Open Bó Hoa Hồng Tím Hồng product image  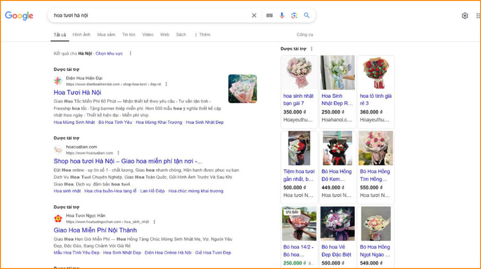tap(376, 148)
